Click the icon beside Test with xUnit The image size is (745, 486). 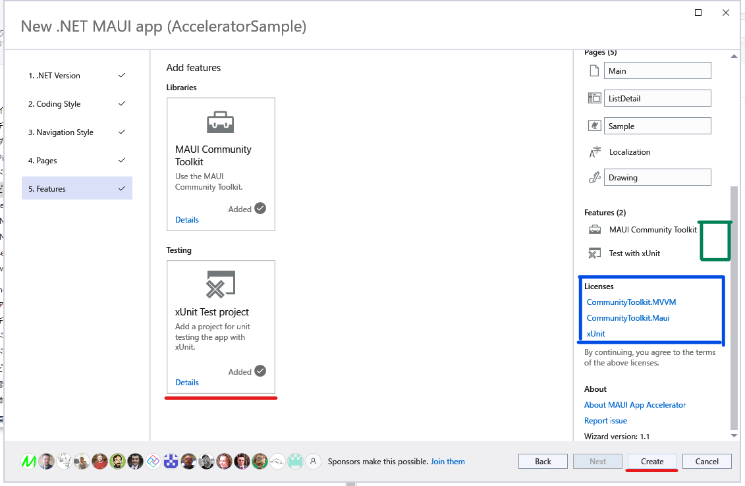(594, 254)
